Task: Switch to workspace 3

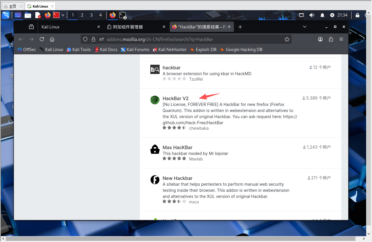Action: click(x=91, y=15)
